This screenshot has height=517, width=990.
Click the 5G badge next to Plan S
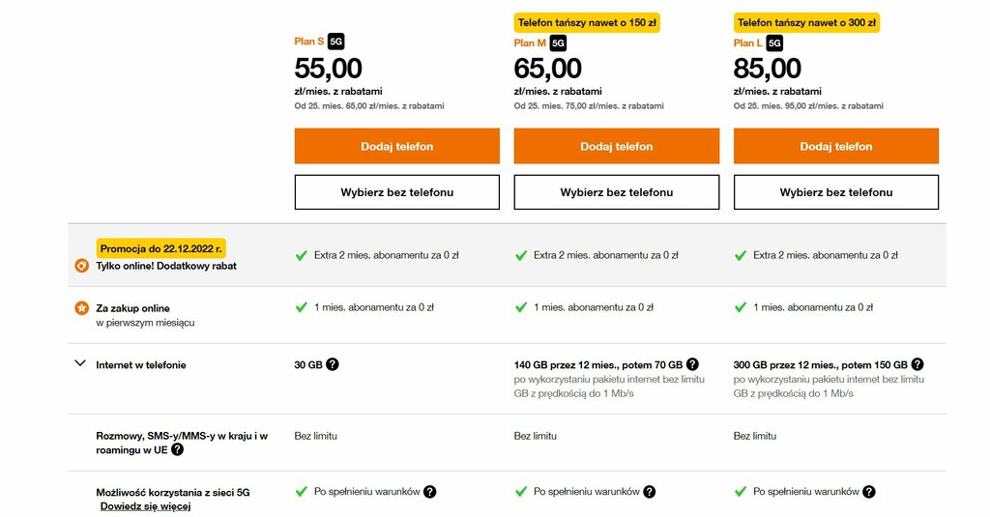335,42
